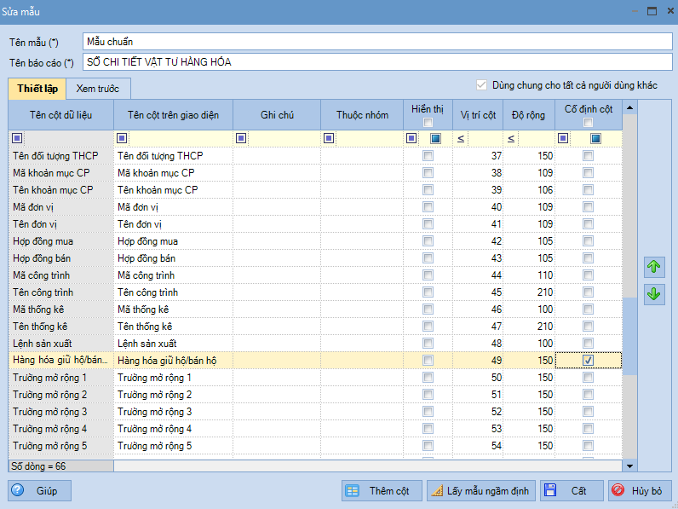Click the green move-up arrow button
Image resolution: width=678 pixels, height=509 pixels.
click(654, 267)
